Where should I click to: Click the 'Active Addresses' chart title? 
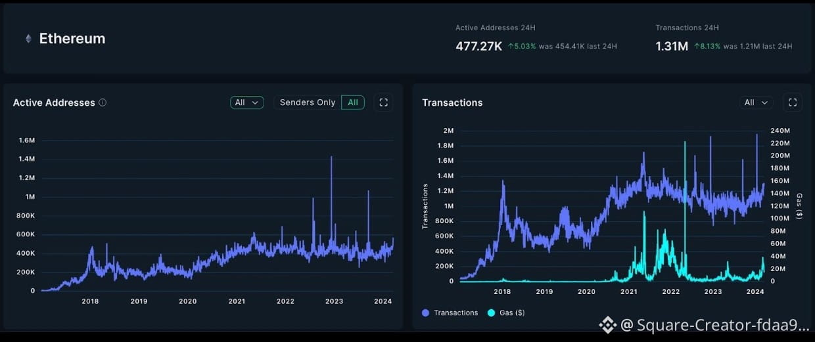click(x=54, y=102)
